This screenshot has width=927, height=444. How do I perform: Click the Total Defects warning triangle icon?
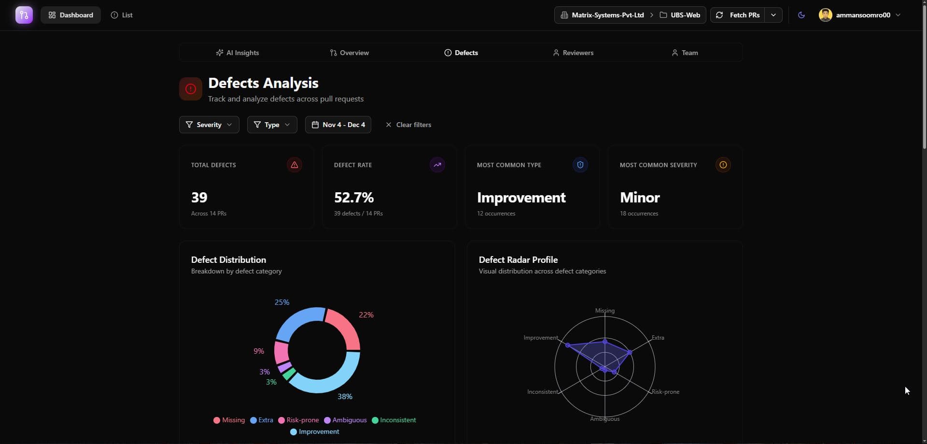(295, 165)
